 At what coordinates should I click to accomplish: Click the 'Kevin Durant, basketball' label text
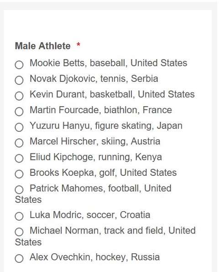[82, 94]
